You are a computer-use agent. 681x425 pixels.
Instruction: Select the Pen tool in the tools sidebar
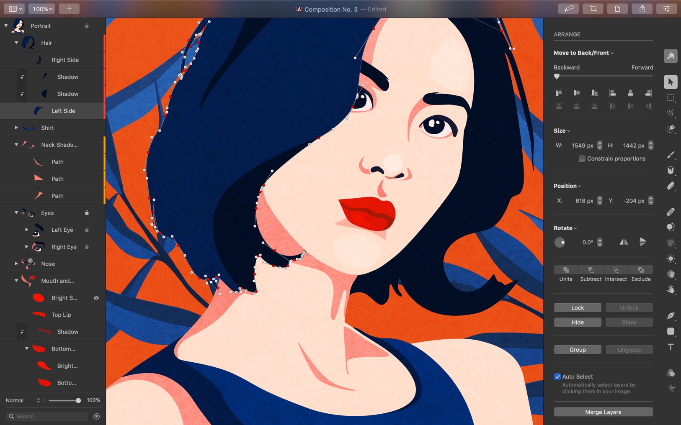[x=671, y=315]
